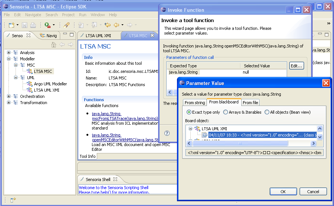Click the Search flashlight toolbar icon
Screen dimensions: 334x206
[x=67, y=25]
